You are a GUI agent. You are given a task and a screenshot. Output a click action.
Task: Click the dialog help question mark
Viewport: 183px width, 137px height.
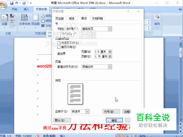click(128, 11)
